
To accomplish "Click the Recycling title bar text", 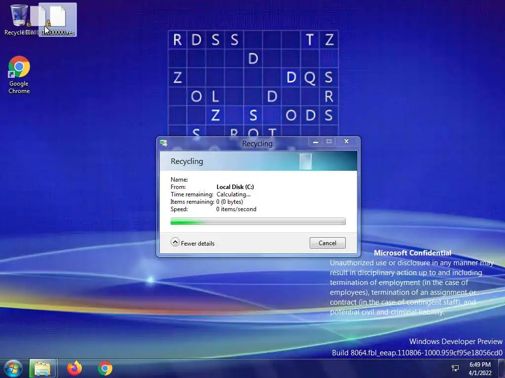I will (257, 144).
